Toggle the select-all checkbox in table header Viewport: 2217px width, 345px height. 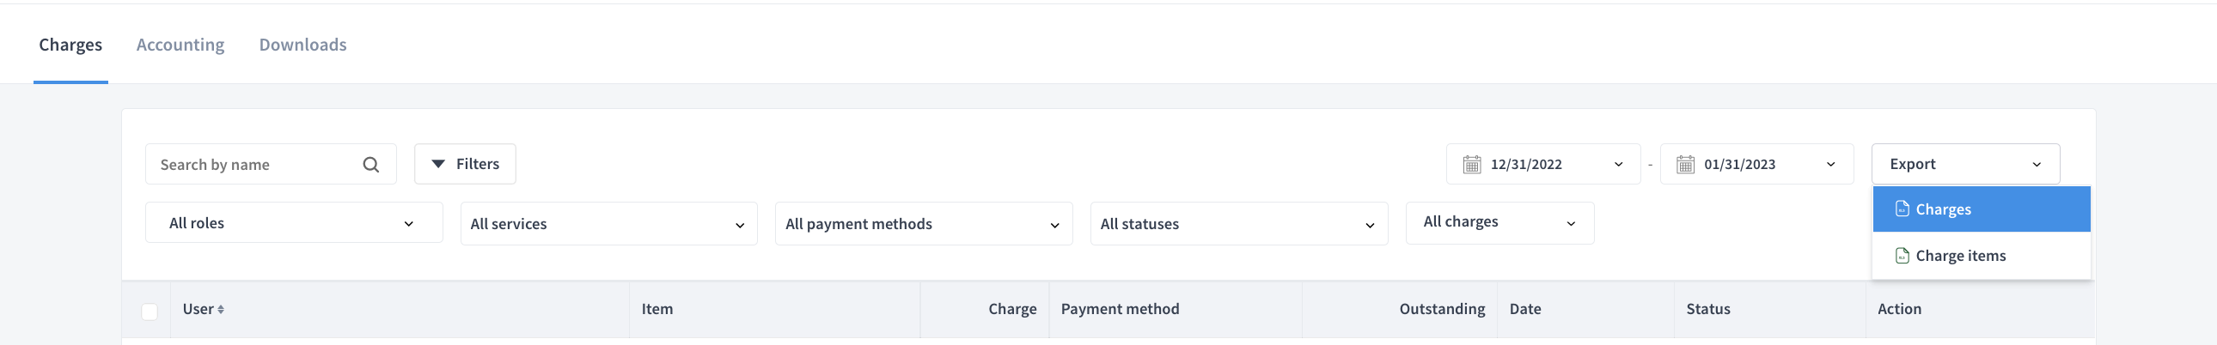pyautogui.click(x=149, y=312)
